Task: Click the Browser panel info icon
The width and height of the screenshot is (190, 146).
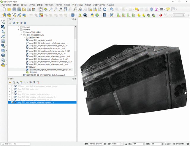Action: coord(25,23)
